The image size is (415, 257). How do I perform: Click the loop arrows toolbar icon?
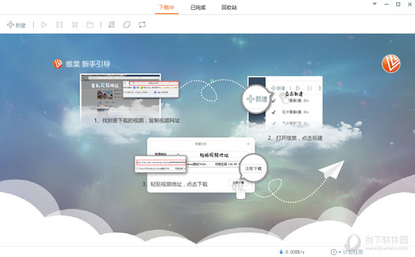[x=142, y=25]
